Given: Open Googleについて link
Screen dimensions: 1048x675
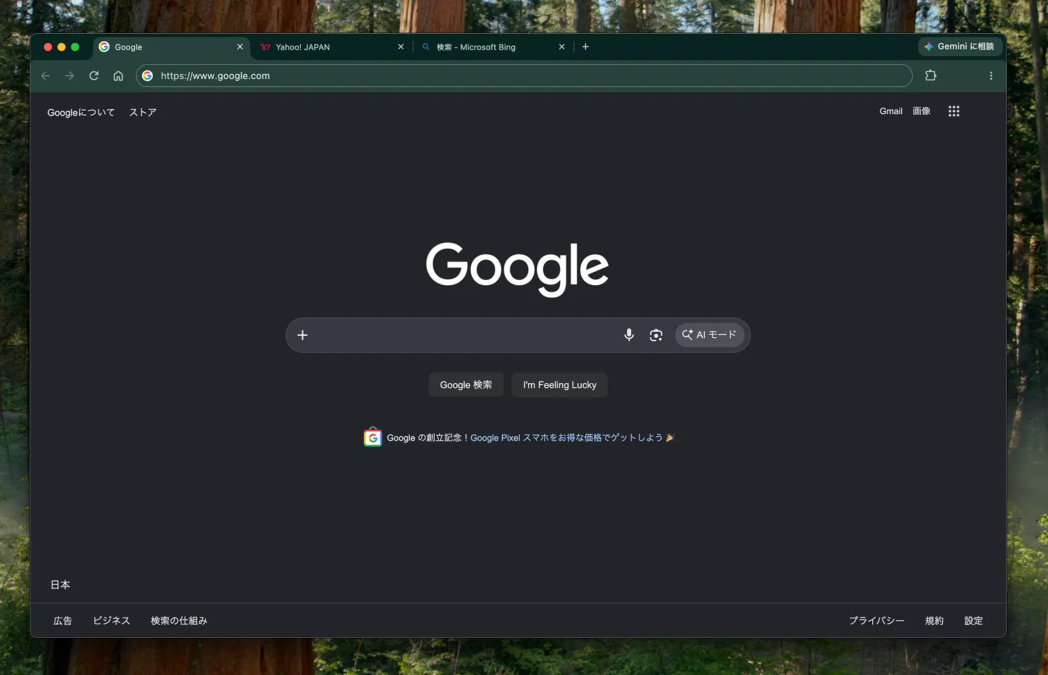Looking at the screenshot, I should [x=81, y=113].
